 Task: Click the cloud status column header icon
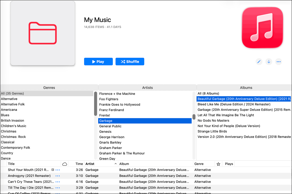click(x=65, y=164)
